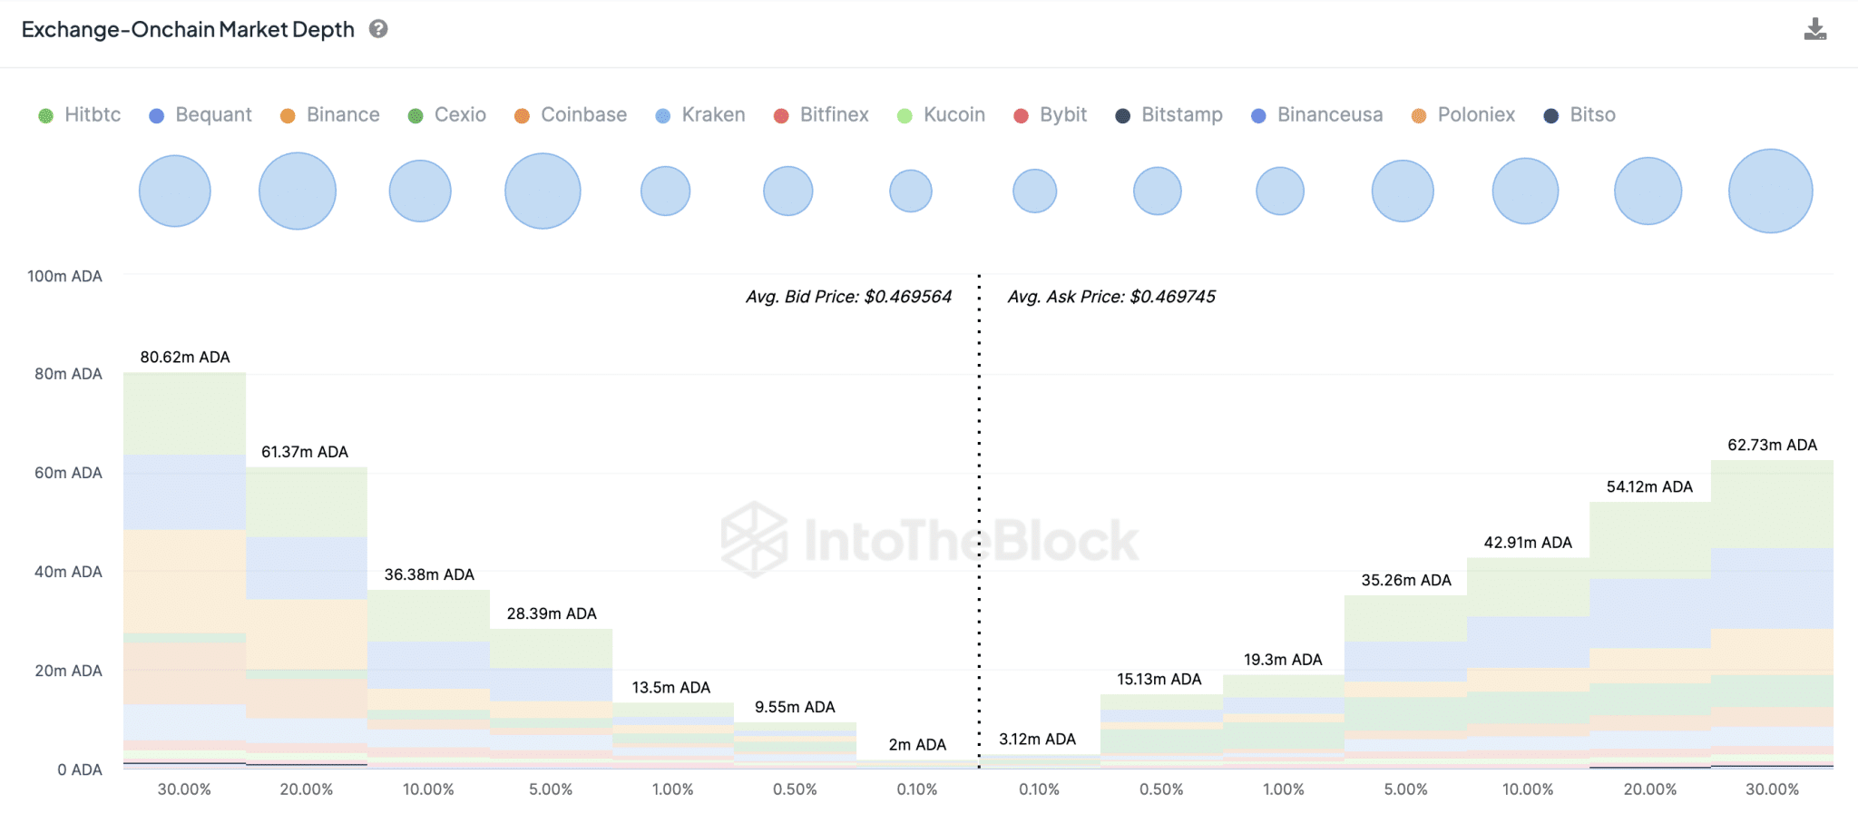The width and height of the screenshot is (1858, 824).
Task: Click the 80m ADA axis label
Action: tap(68, 374)
